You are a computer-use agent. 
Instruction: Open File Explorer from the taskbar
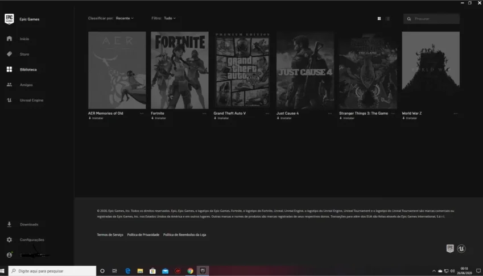(140, 271)
